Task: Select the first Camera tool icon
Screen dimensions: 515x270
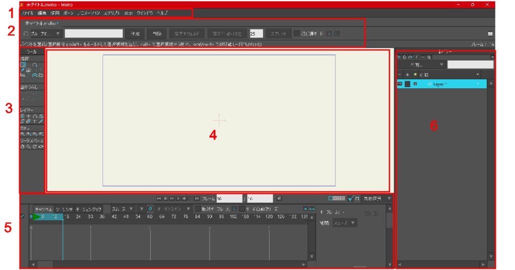Action: click(x=23, y=134)
